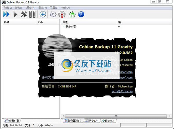Click the remote client antenna icon
174x131 pixels.
pos(62,14)
